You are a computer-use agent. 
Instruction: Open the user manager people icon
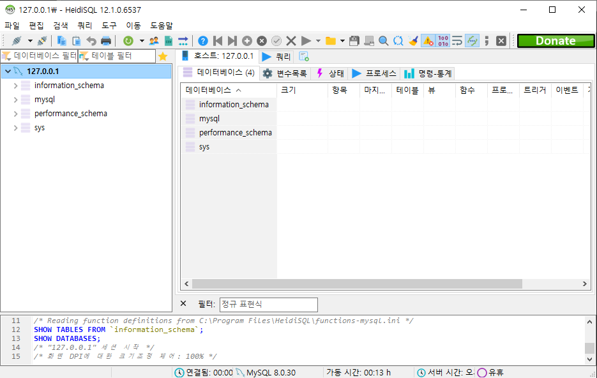[154, 41]
